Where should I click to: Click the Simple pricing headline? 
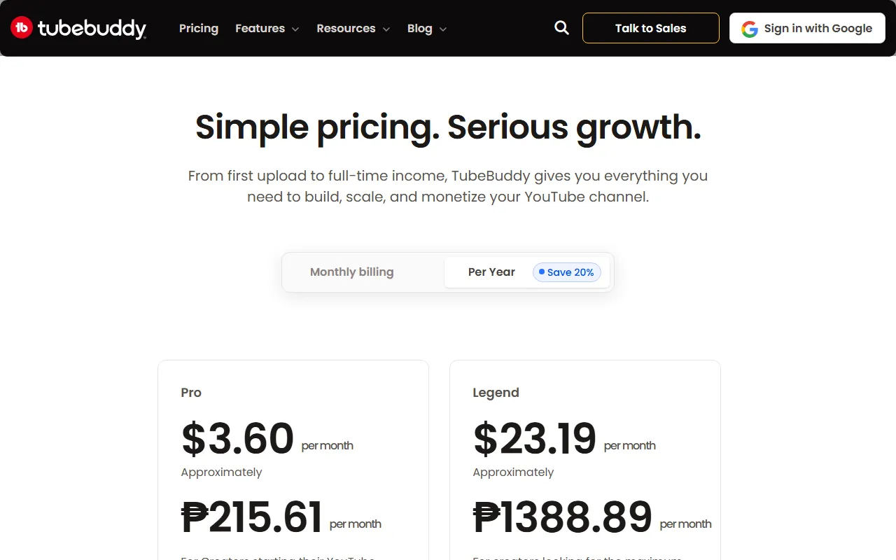coord(448,127)
